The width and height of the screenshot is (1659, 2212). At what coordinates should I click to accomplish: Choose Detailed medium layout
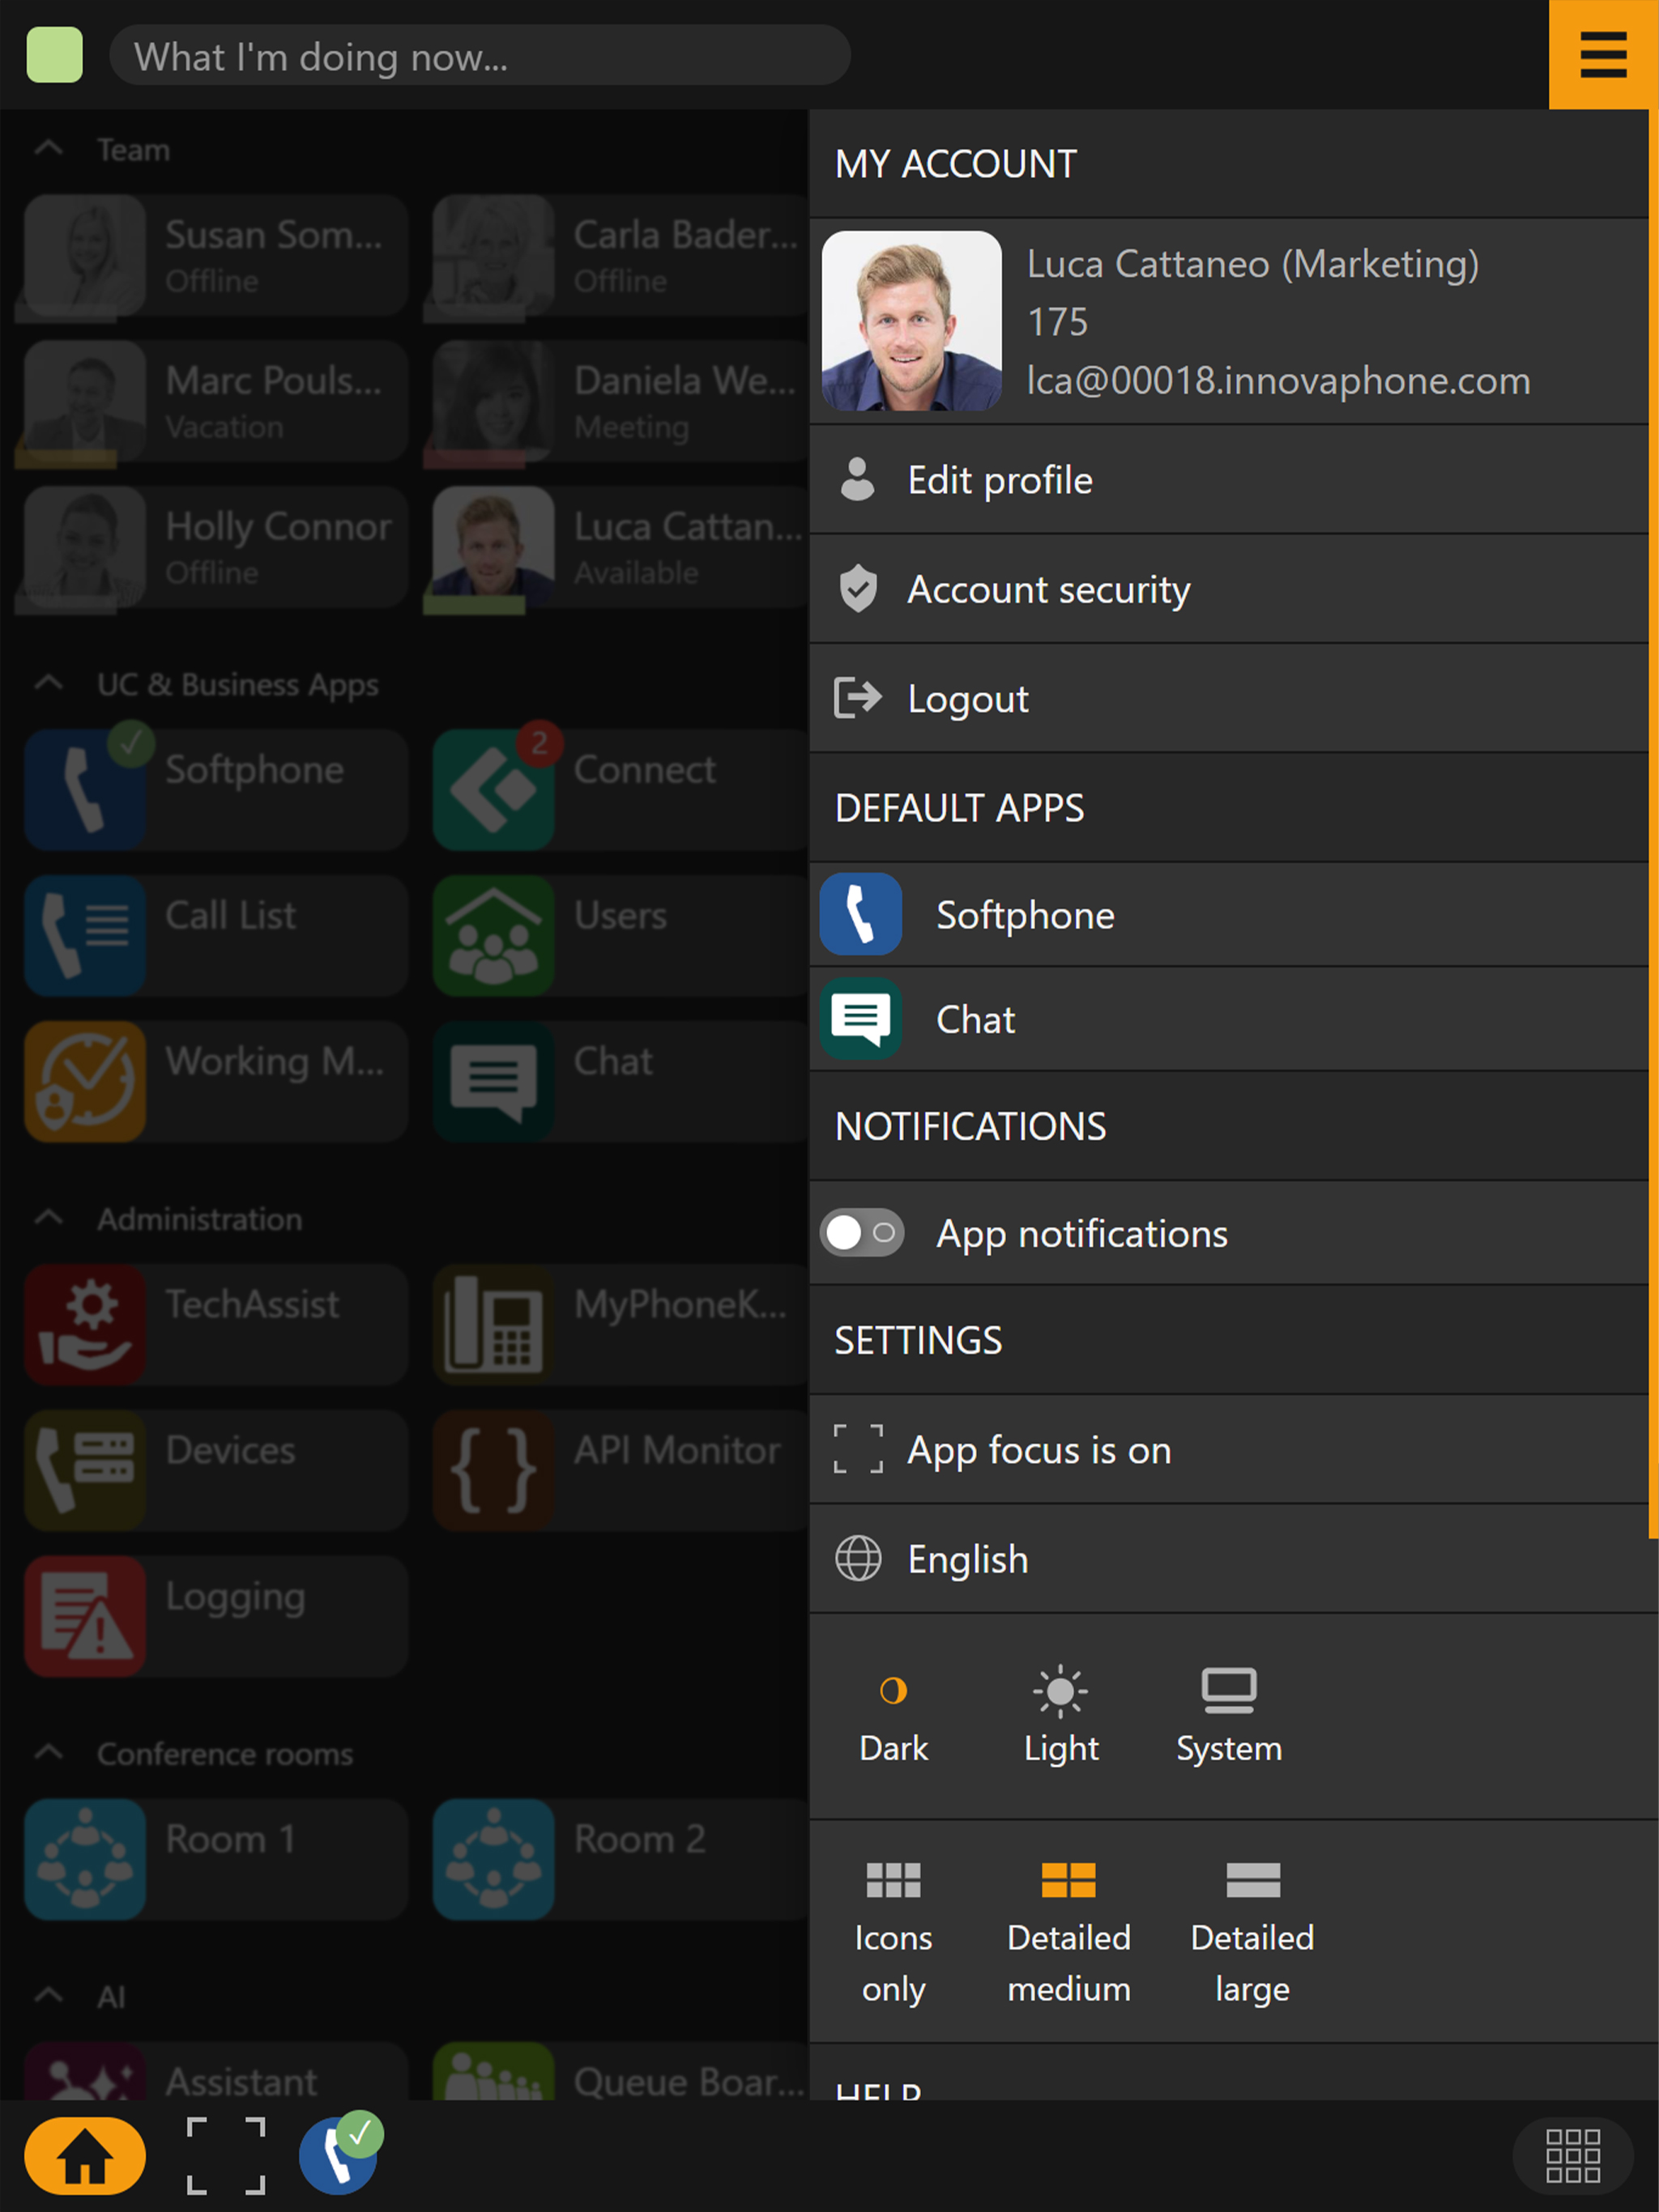click(1068, 1934)
